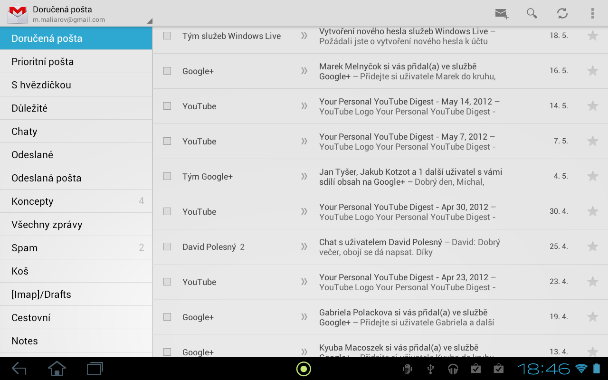Tick the checkbox for the David Polesný chat

coord(167,247)
